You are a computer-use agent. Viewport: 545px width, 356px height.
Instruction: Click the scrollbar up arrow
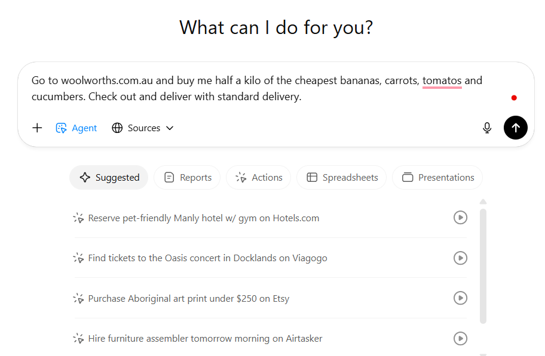483,202
